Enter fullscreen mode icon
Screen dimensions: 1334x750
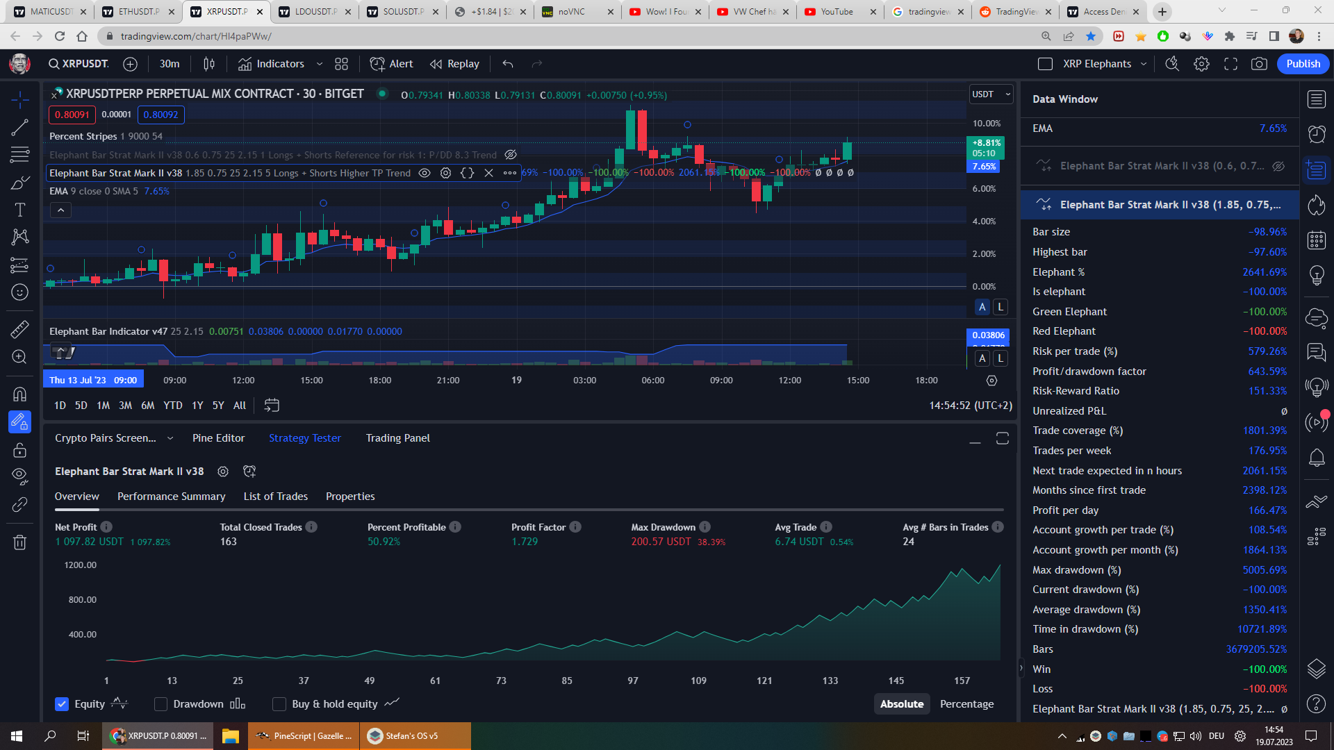[x=1230, y=64]
